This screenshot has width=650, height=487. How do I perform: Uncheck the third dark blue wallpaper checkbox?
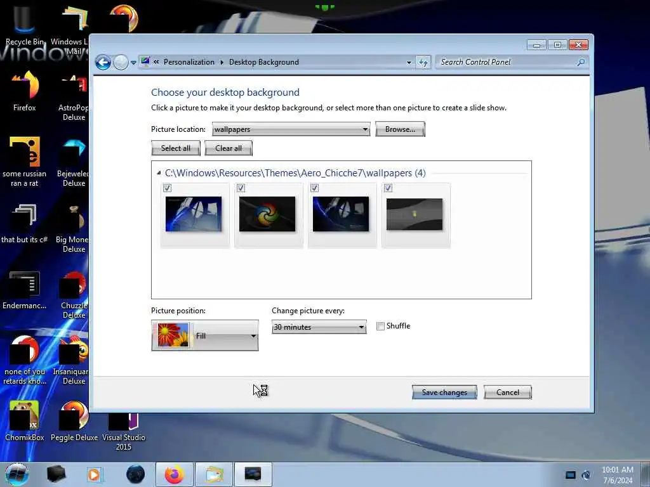pyautogui.click(x=314, y=188)
